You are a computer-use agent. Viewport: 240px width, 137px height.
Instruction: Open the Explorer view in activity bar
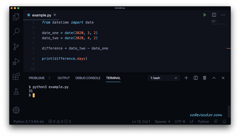(x=16, y=17)
